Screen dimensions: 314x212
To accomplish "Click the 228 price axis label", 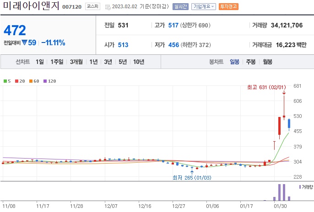I will pyautogui.click(x=298, y=177).
